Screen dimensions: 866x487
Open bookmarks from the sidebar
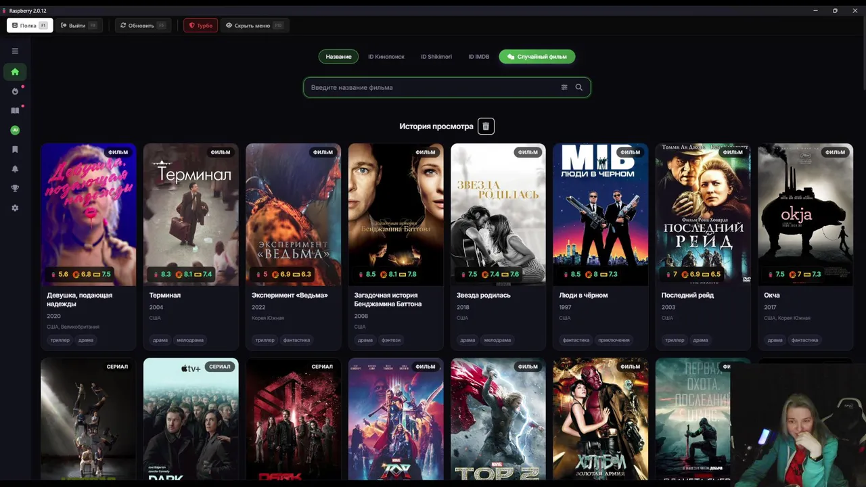[x=15, y=149]
